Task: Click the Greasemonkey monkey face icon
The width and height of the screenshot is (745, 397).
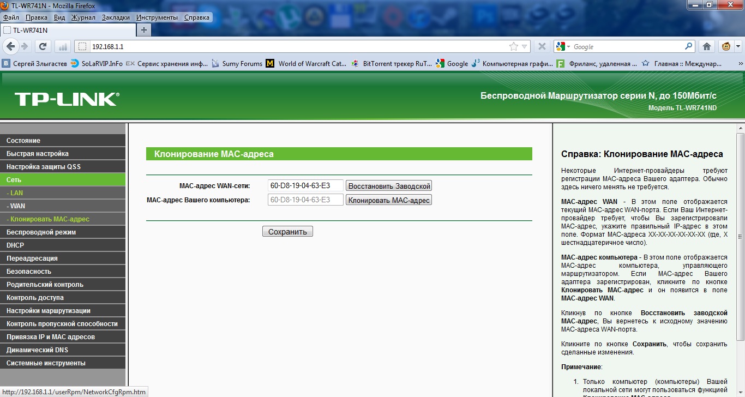Action: (726, 46)
